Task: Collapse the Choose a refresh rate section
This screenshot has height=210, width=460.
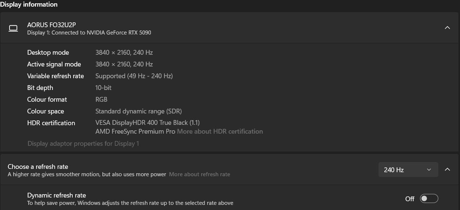Action: [447, 170]
